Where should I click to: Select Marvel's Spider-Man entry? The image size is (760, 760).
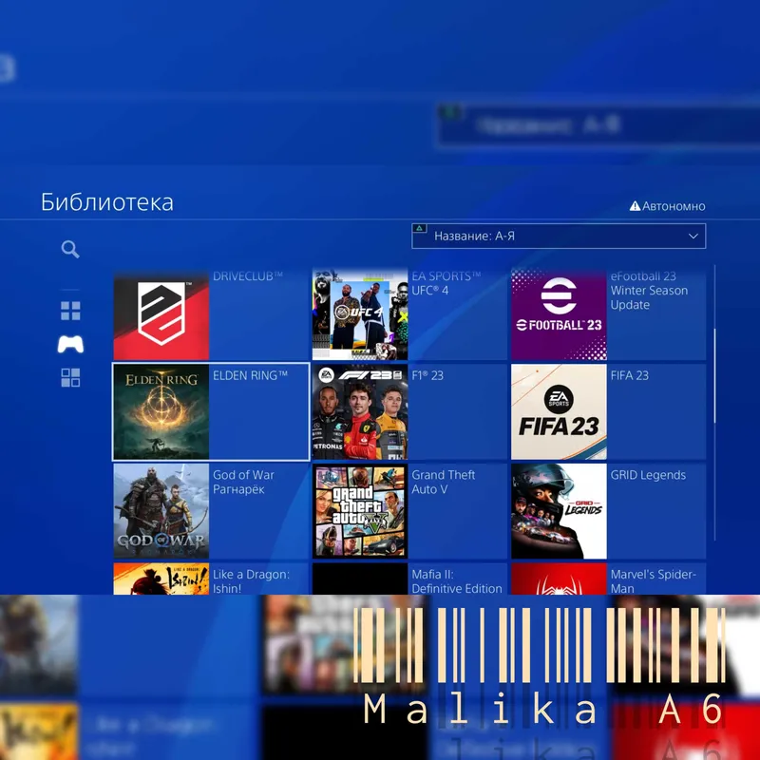click(608, 579)
